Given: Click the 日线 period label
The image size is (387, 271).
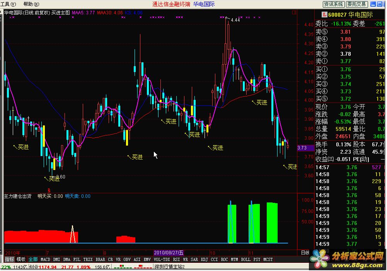Looking at the screenshot, I should tap(305, 252).
